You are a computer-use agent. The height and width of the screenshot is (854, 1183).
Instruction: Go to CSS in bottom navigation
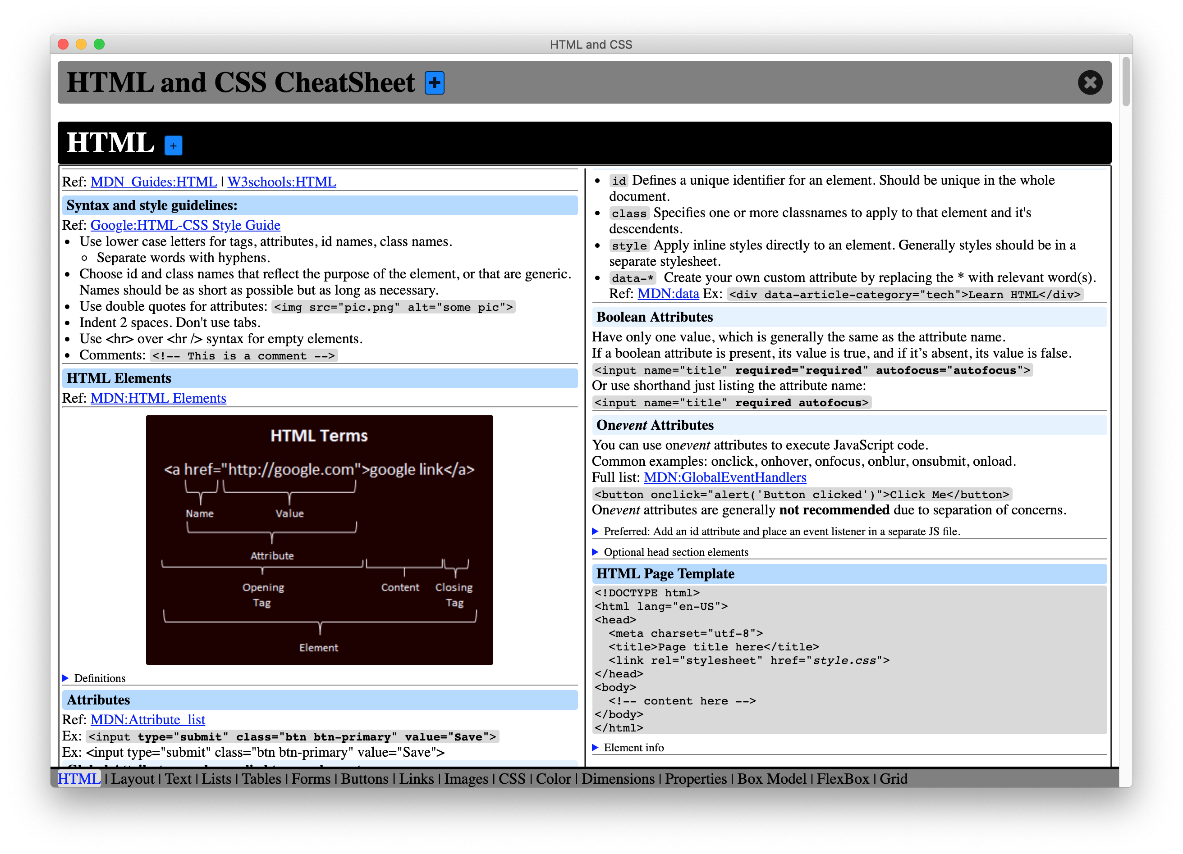512,778
